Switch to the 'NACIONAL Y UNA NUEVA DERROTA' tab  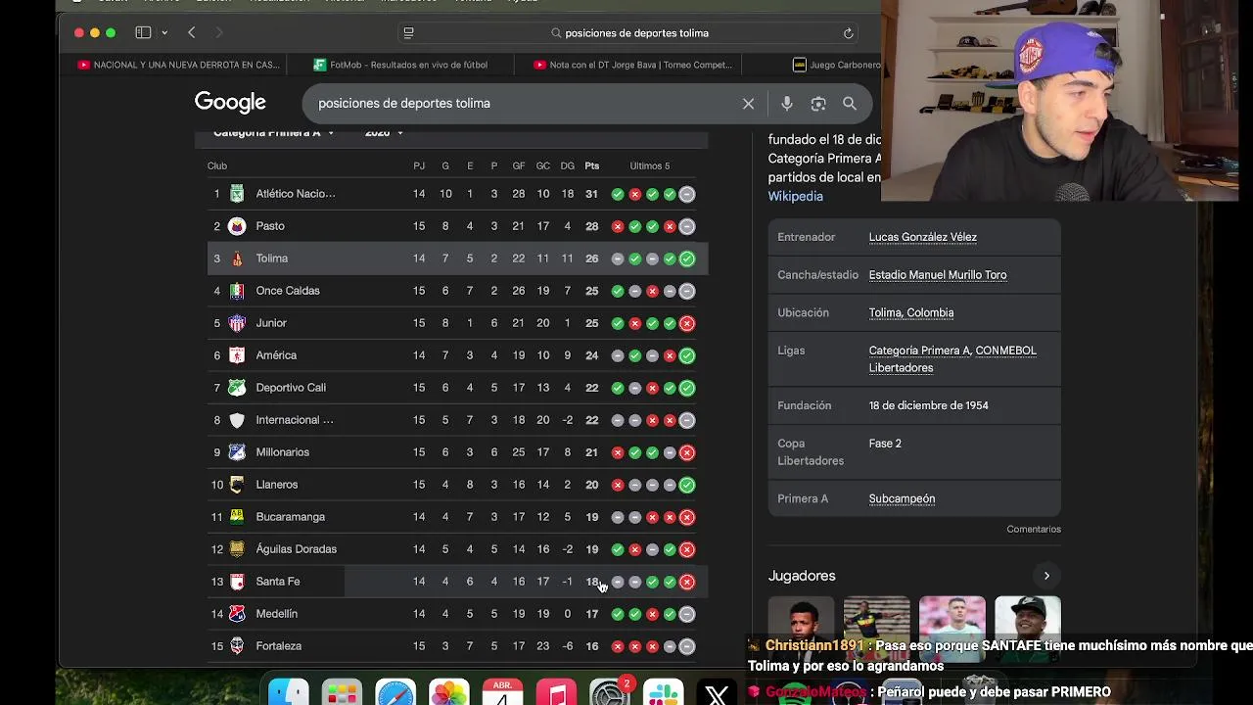click(x=178, y=65)
